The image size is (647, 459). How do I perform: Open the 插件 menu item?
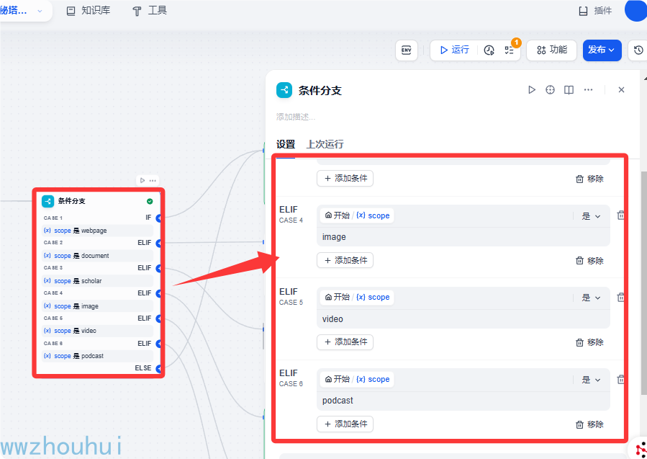[x=595, y=11]
